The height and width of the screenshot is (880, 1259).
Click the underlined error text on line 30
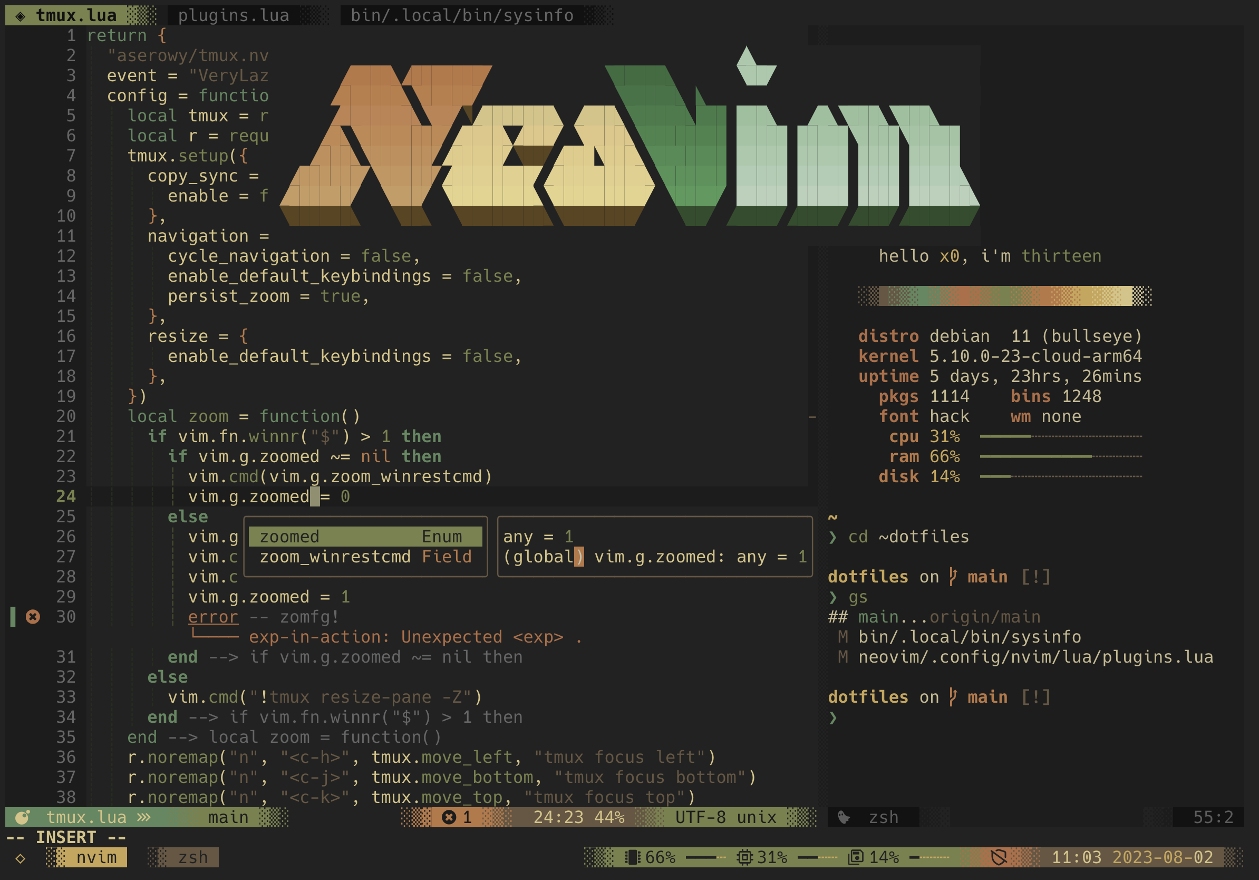(213, 617)
